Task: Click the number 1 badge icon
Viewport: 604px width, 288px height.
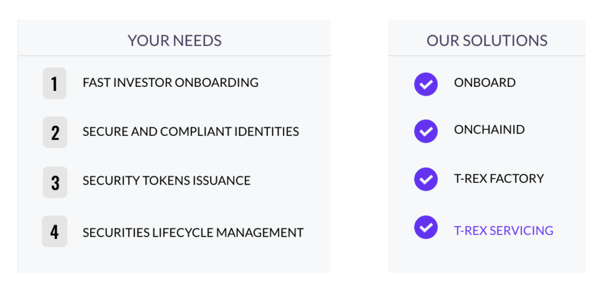Action: tap(55, 83)
